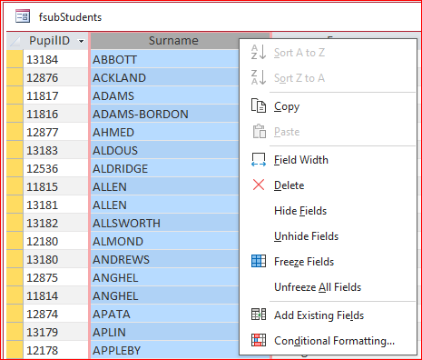
Task: Choose Copy from the context menu
Action: (328, 106)
